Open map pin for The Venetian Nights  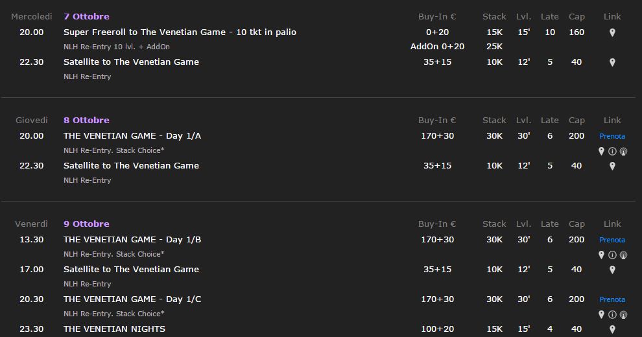[x=612, y=329]
